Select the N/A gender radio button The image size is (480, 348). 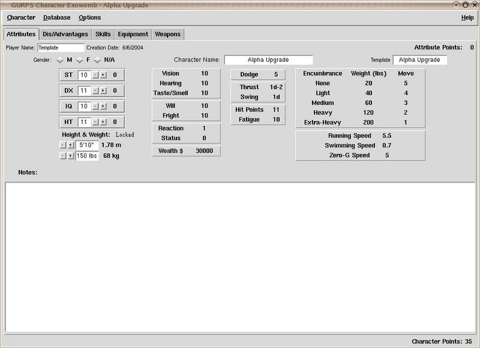pyautogui.click(x=97, y=60)
